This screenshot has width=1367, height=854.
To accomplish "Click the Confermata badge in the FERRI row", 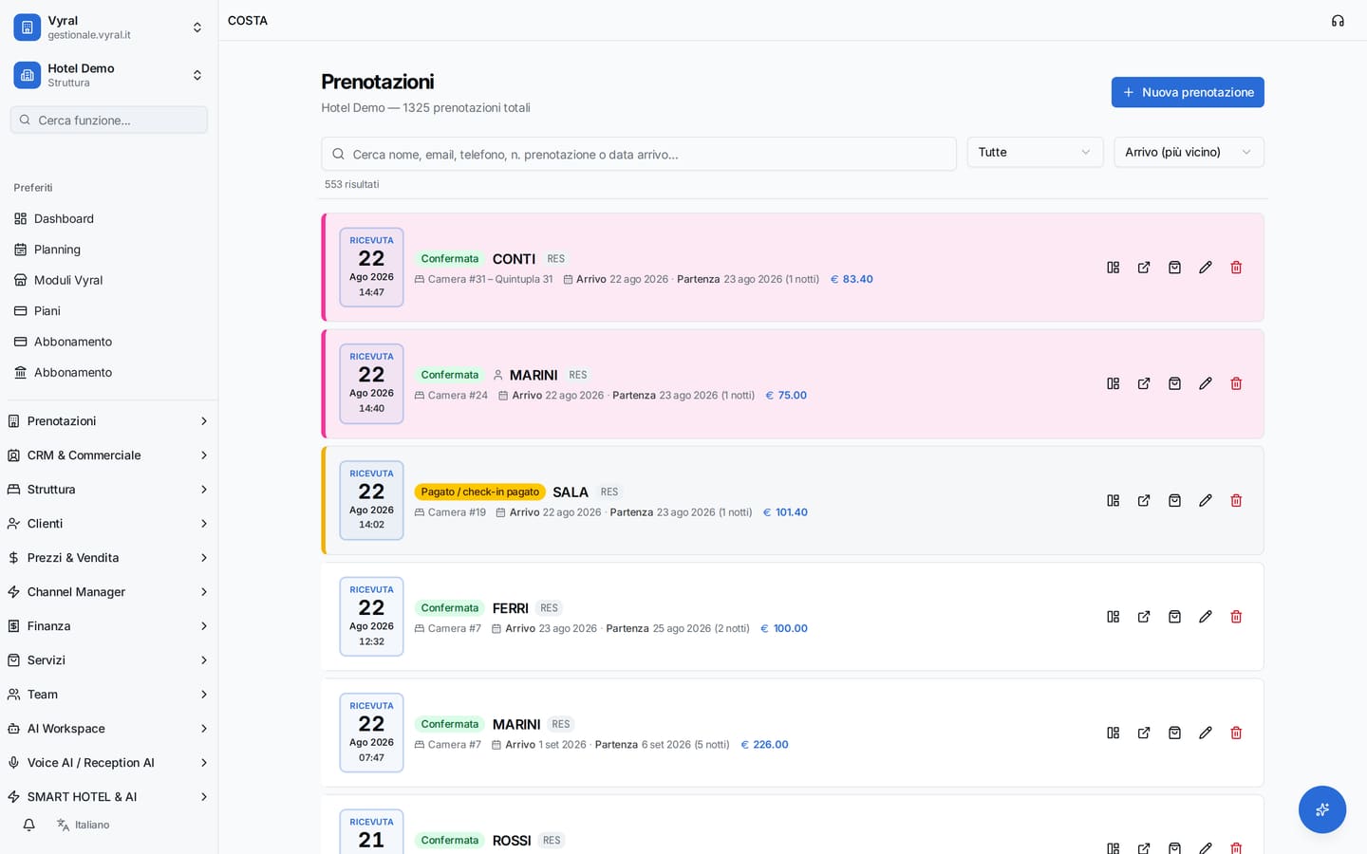I will (449, 608).
